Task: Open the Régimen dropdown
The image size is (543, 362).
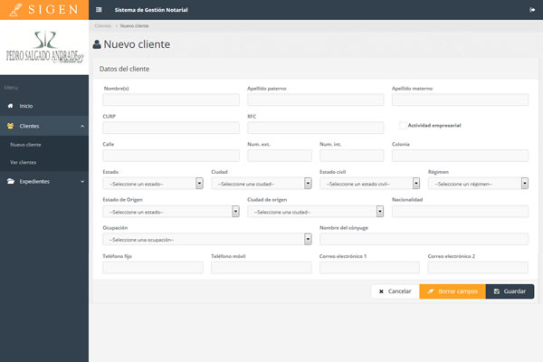Action: click(479, 183)
